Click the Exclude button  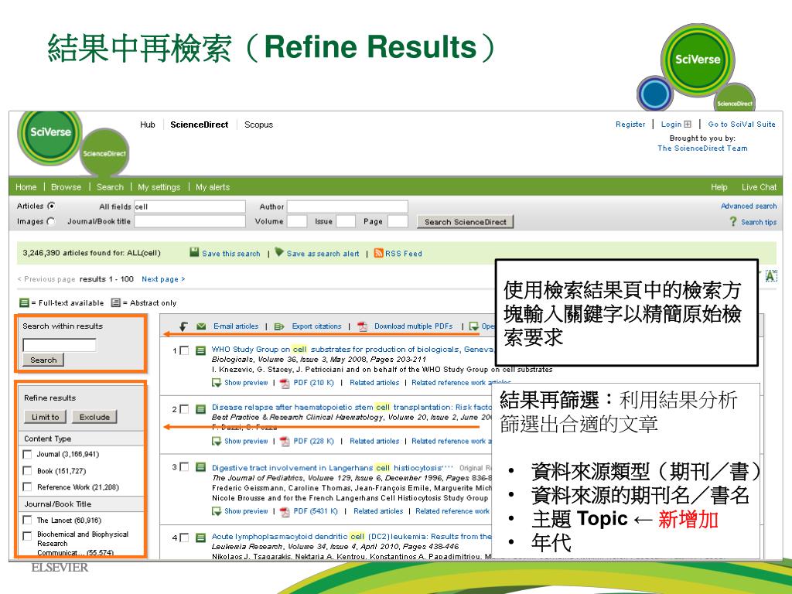click(x=94, y=417)
